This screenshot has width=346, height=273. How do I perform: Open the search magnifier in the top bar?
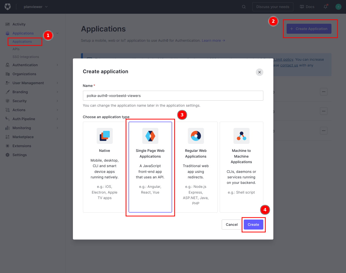244,7
